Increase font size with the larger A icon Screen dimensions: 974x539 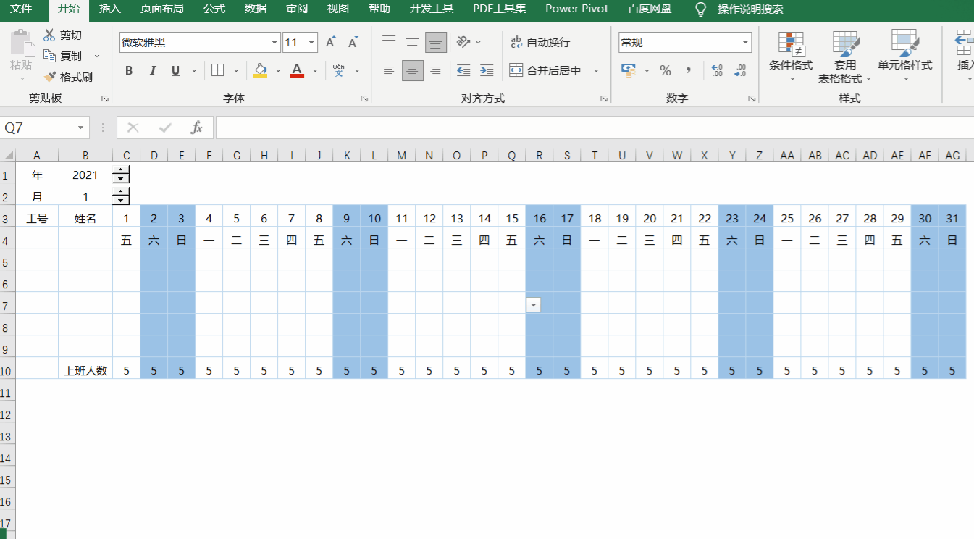(330, 42)
